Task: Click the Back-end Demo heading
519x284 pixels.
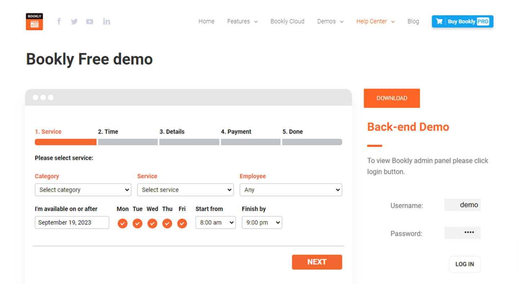Action: [408, 127]
